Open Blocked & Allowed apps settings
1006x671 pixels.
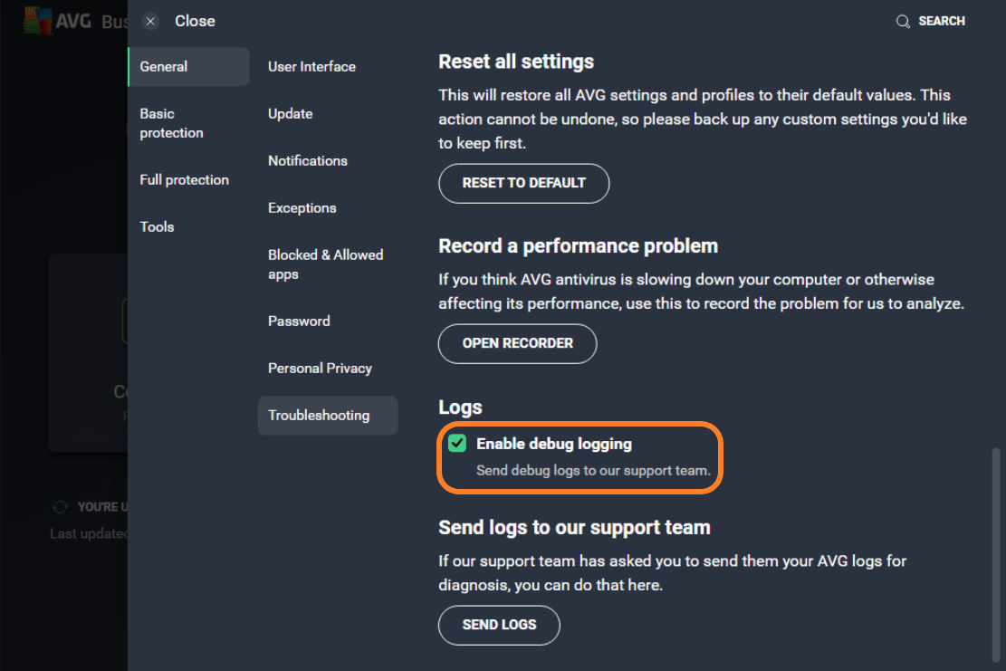click(325, 264)
